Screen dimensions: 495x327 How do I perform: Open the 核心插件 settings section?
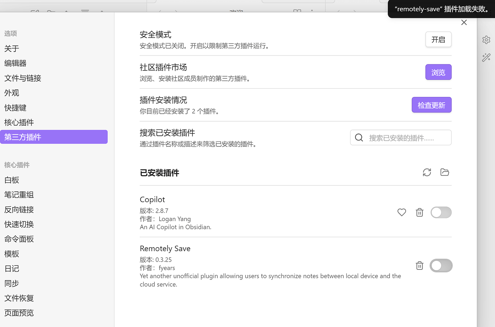point(19,122)
